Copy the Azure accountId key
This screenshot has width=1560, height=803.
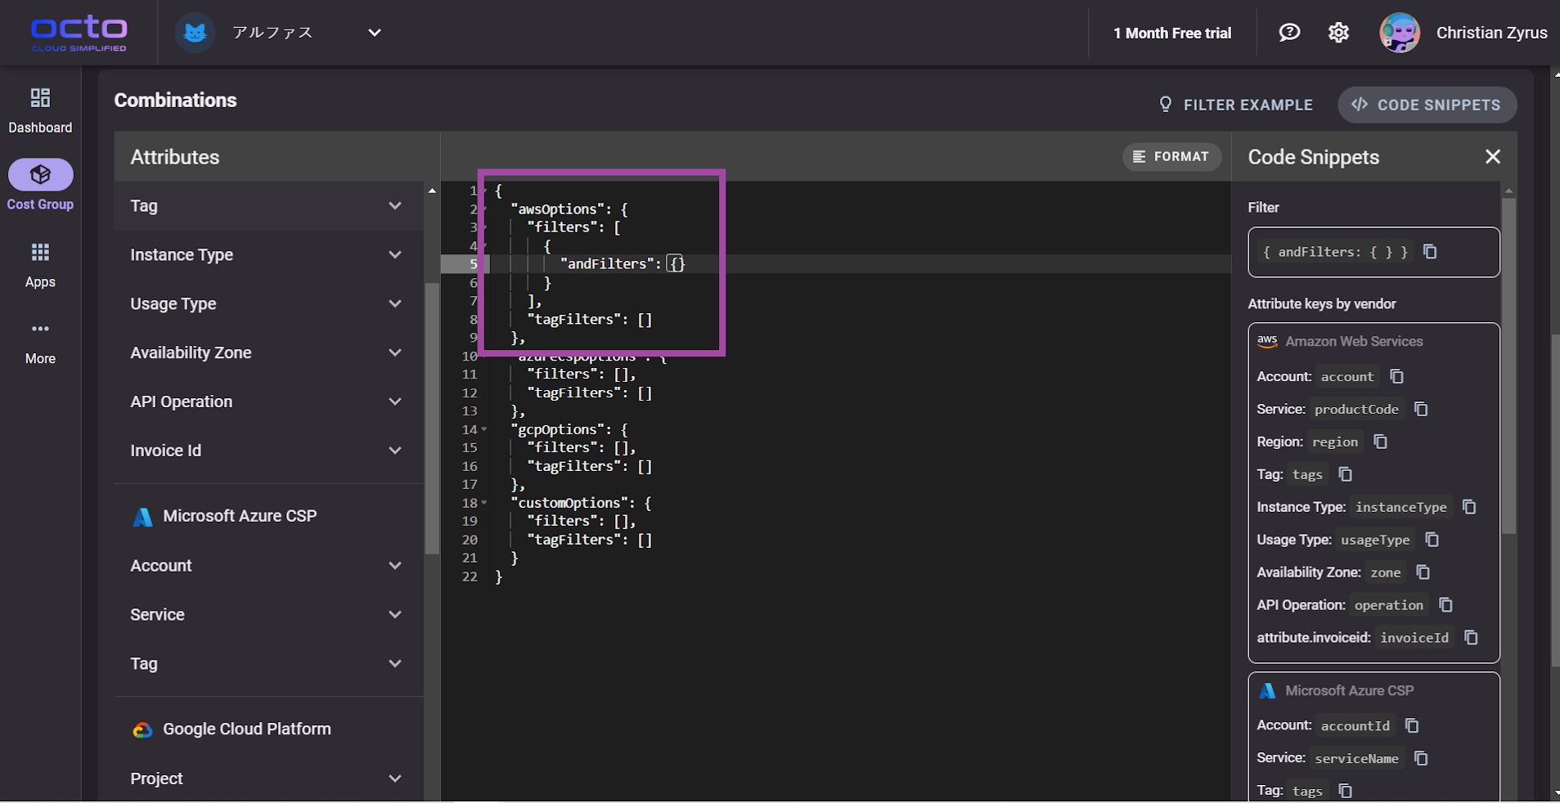click(1412, 725)
